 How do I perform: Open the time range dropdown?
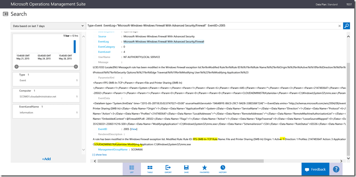48,26
